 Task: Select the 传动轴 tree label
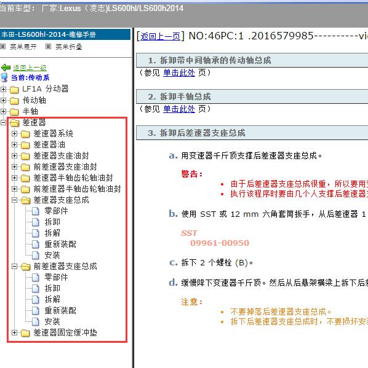point(34,101)
